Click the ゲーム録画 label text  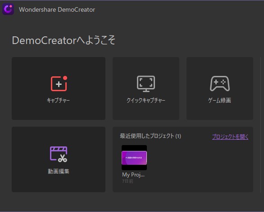(220, 100)
